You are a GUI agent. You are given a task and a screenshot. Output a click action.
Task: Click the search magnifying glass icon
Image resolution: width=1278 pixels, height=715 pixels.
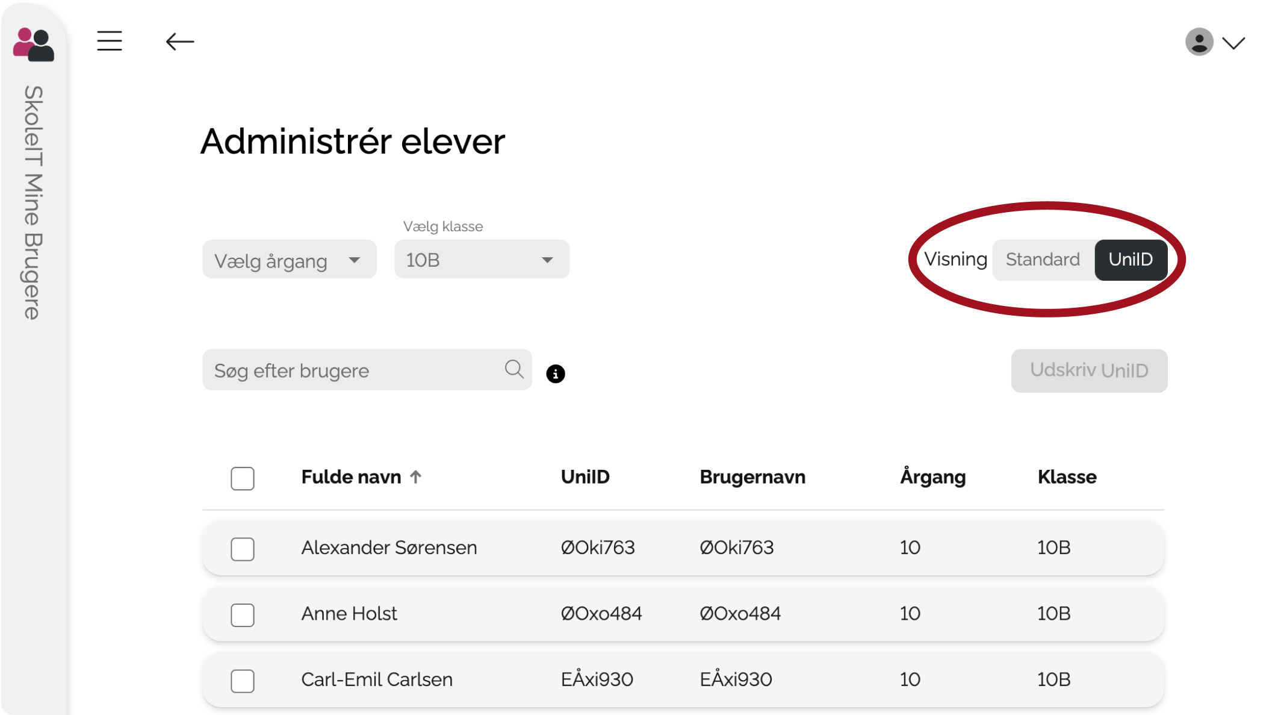tap(513, 369)
